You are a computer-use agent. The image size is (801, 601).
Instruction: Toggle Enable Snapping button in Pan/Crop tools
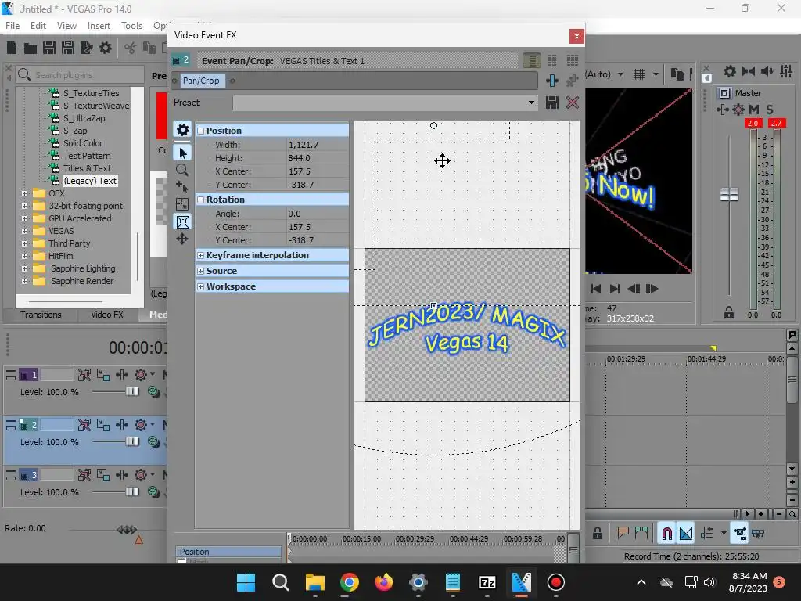coord(182,204)
